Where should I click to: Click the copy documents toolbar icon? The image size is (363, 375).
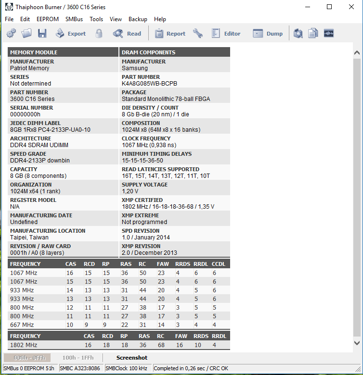[x=313, y=33]
